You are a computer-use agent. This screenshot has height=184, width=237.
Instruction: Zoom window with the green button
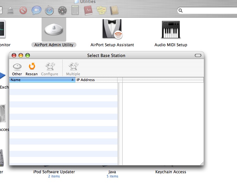(x=28, y=55)
